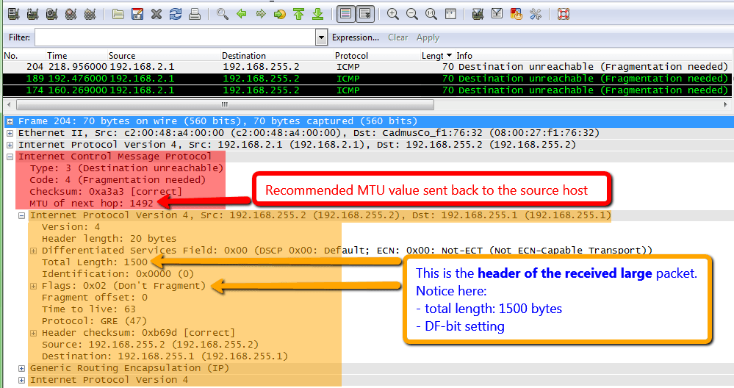Expand Generic Routing Encapsulation (IP) node

click(21, 368)
